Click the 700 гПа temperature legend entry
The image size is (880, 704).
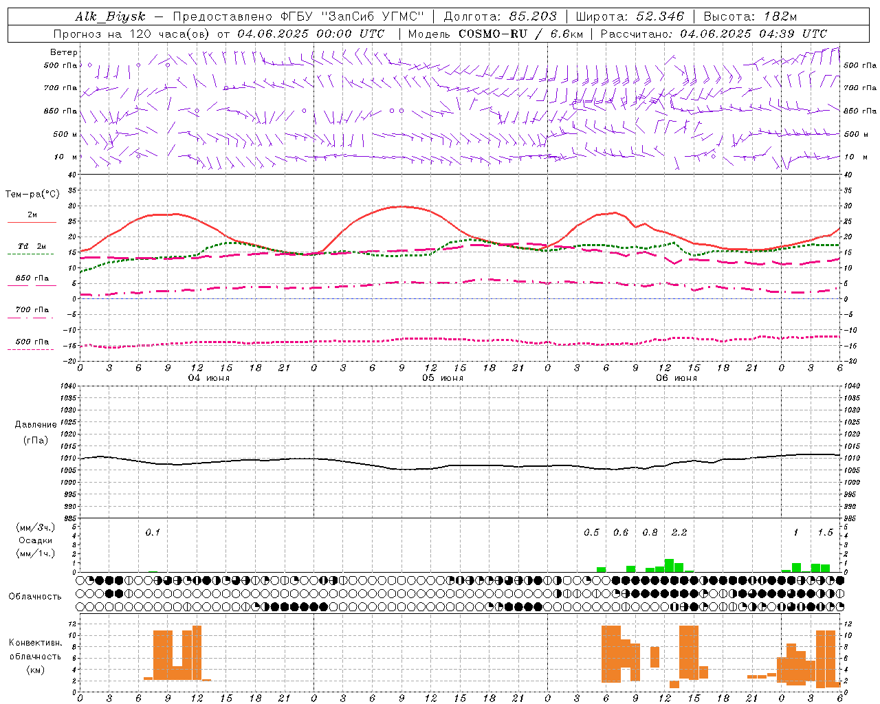[32, 310]
